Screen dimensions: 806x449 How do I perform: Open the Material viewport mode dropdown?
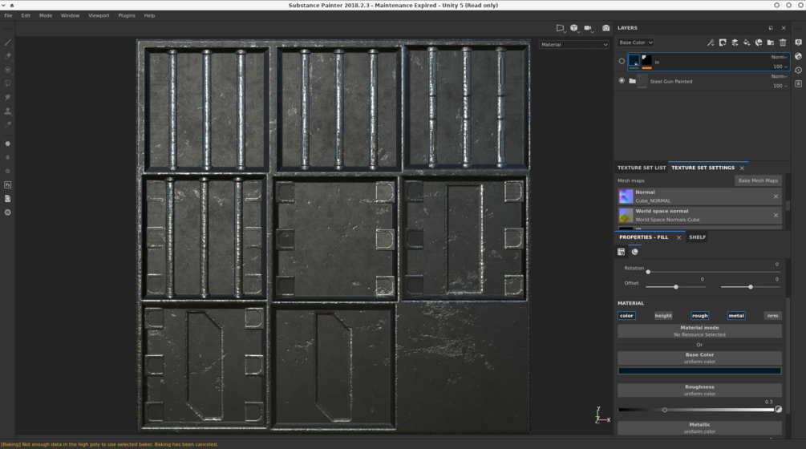pyautogui.click(x=573, y=45)
